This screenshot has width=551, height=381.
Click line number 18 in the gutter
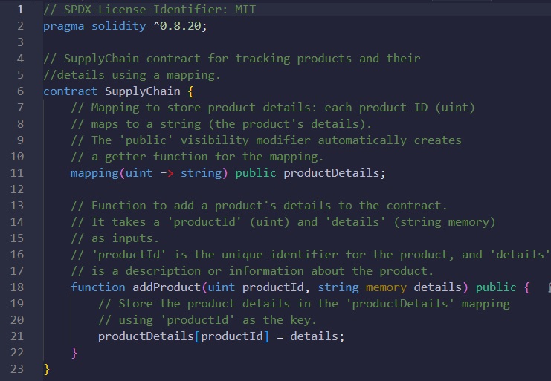click(16, 287)
